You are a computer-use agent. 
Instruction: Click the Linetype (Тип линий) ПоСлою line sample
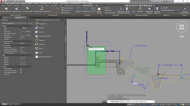(23, 32)
